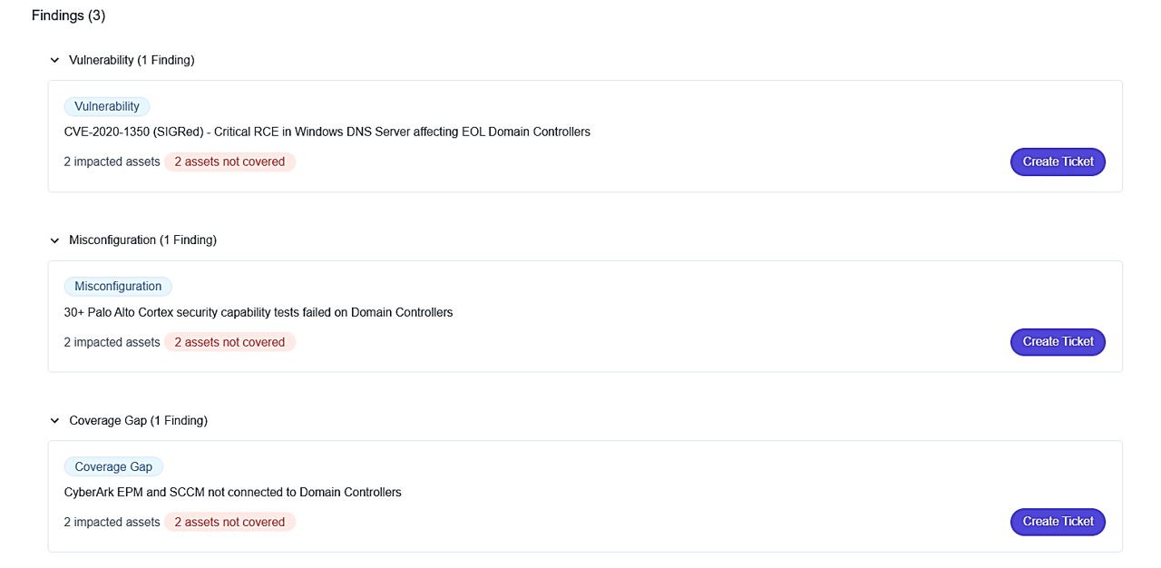Click SIGRed finding's '2 assets not covered' badge
1161x568 pixels.
click(x=229, y=162)
